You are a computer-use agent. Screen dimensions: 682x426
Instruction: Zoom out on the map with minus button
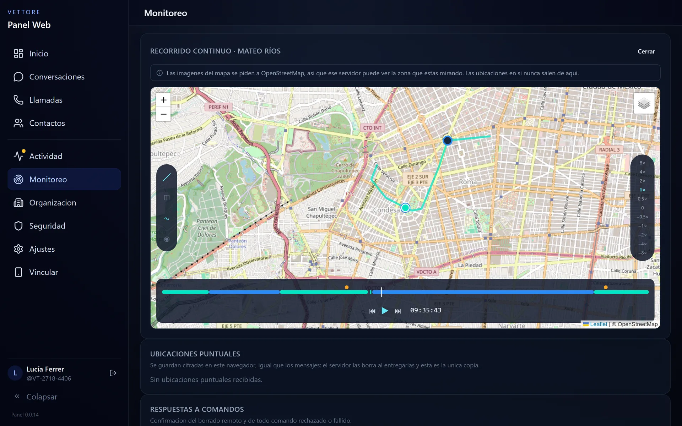coord(163,114)
